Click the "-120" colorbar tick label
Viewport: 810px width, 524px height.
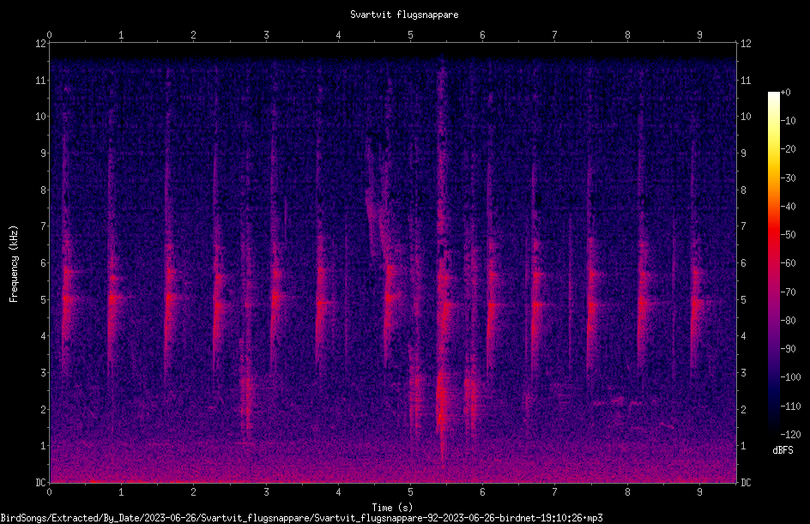tap(791, 435)
